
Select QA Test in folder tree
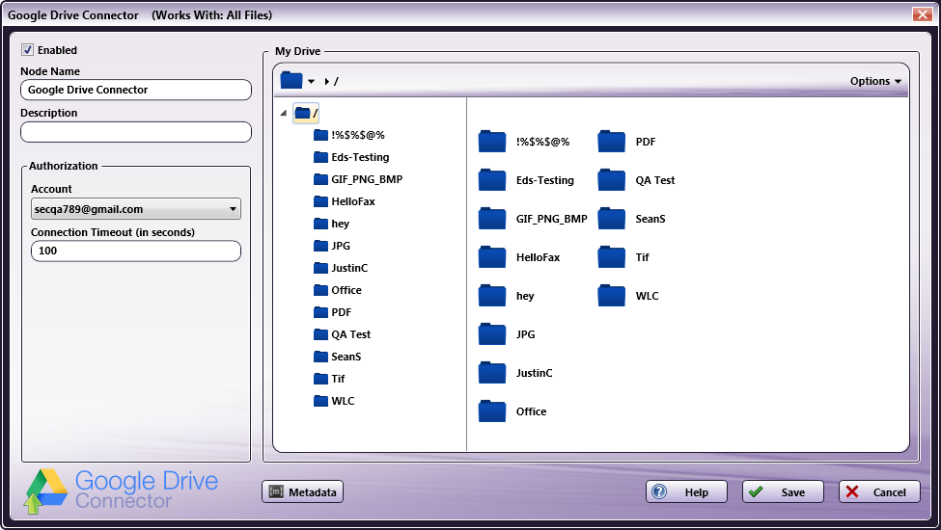coord(342,334)
